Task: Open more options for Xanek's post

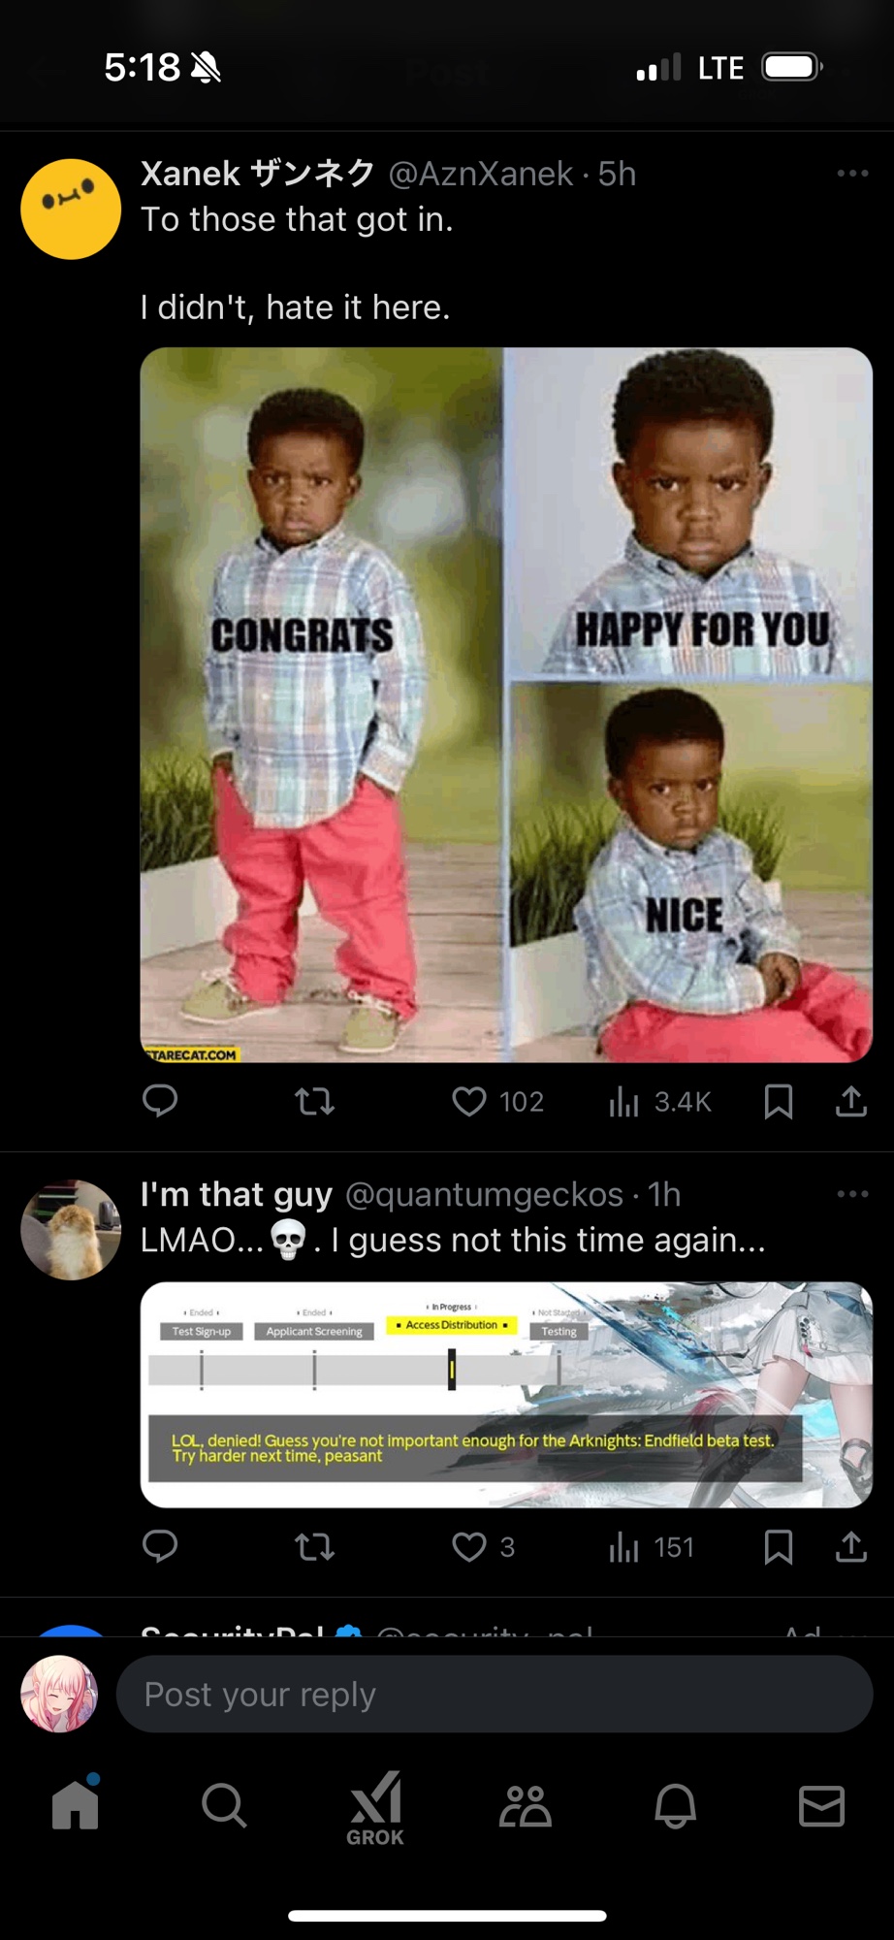Action: tap(852, 174)
